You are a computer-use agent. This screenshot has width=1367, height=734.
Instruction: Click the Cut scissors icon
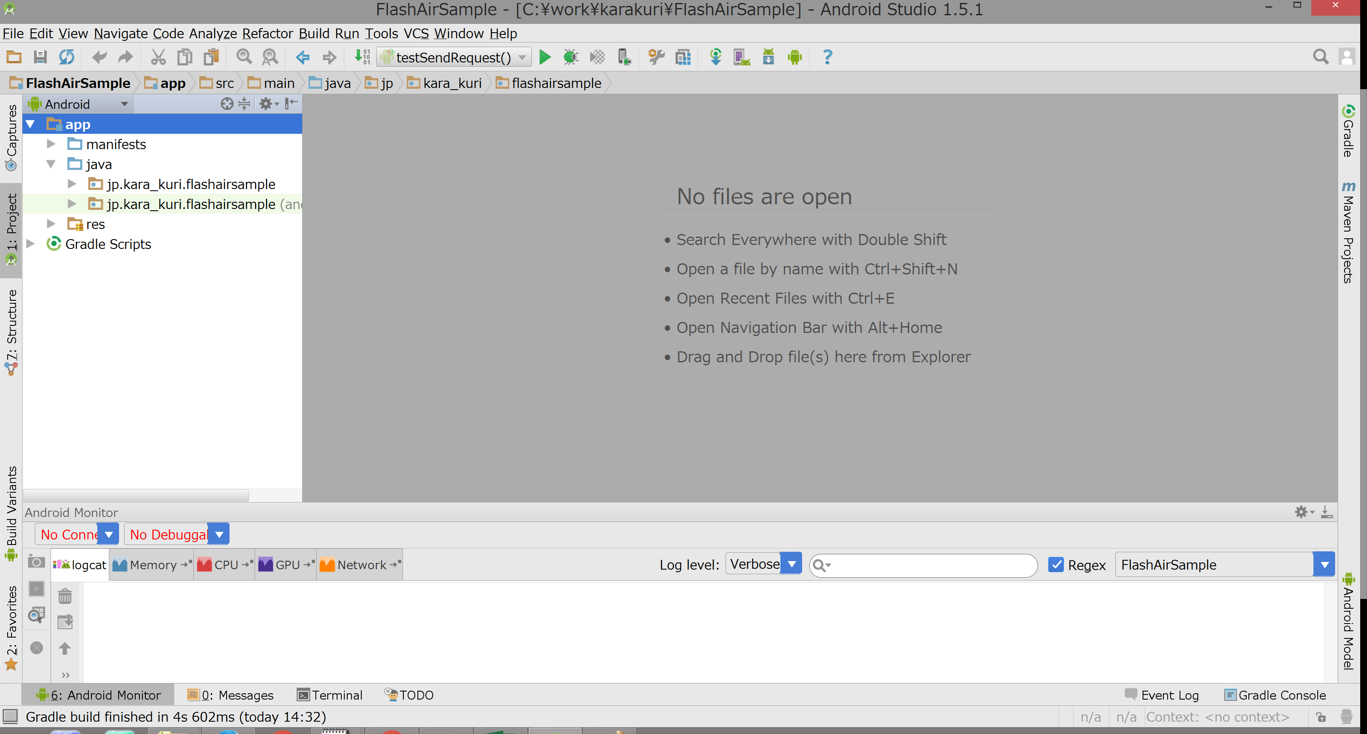(158, 57)
